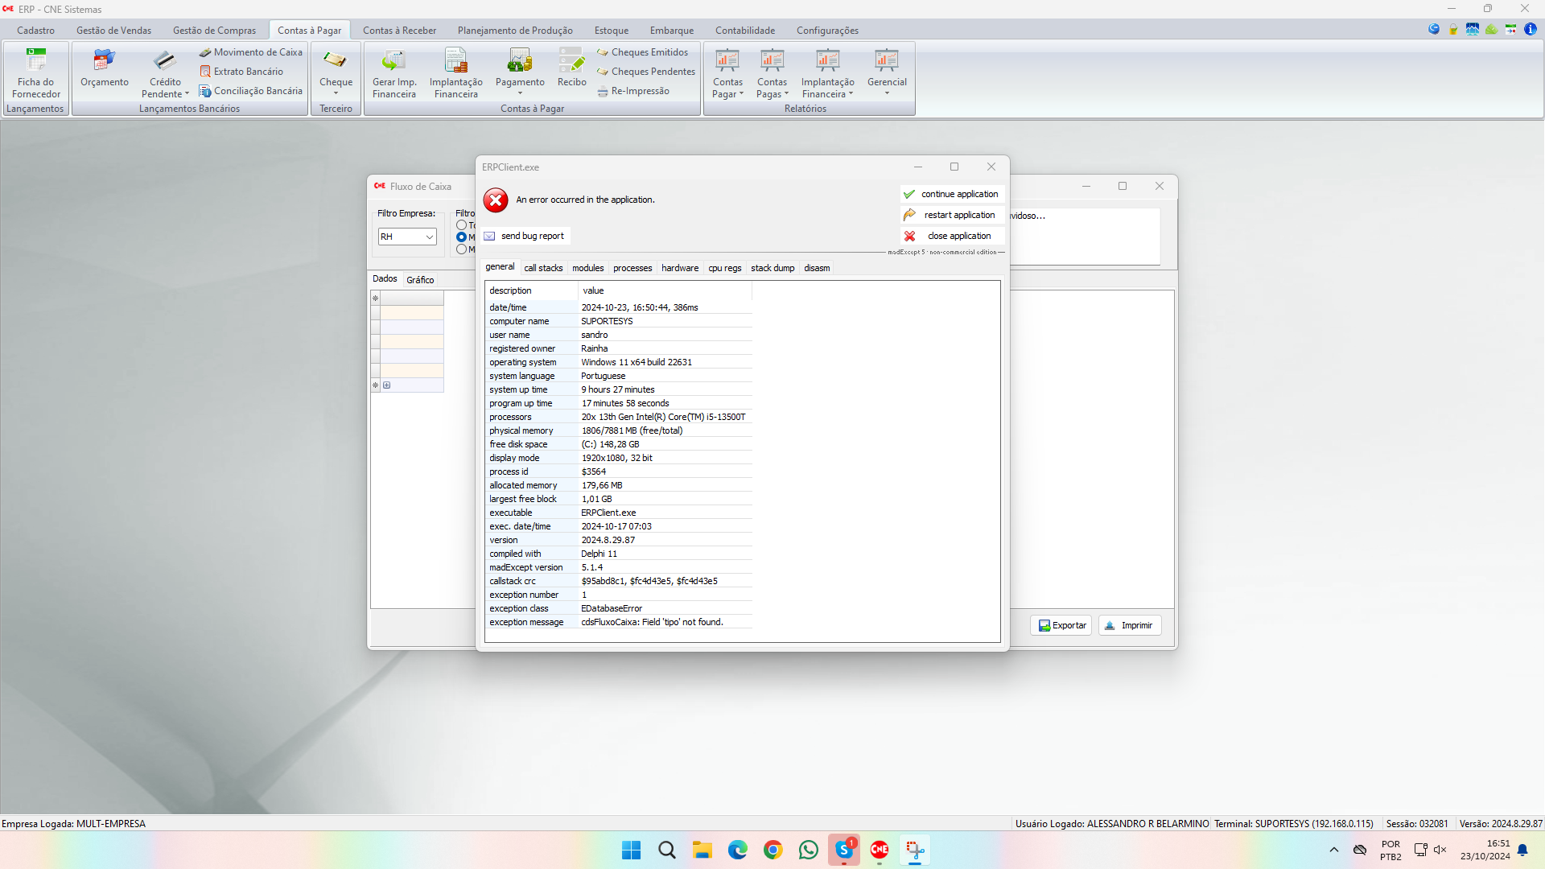Click send bug report button
The height and width of the screenshot is (869, 1545).
[x=525, y=236]
